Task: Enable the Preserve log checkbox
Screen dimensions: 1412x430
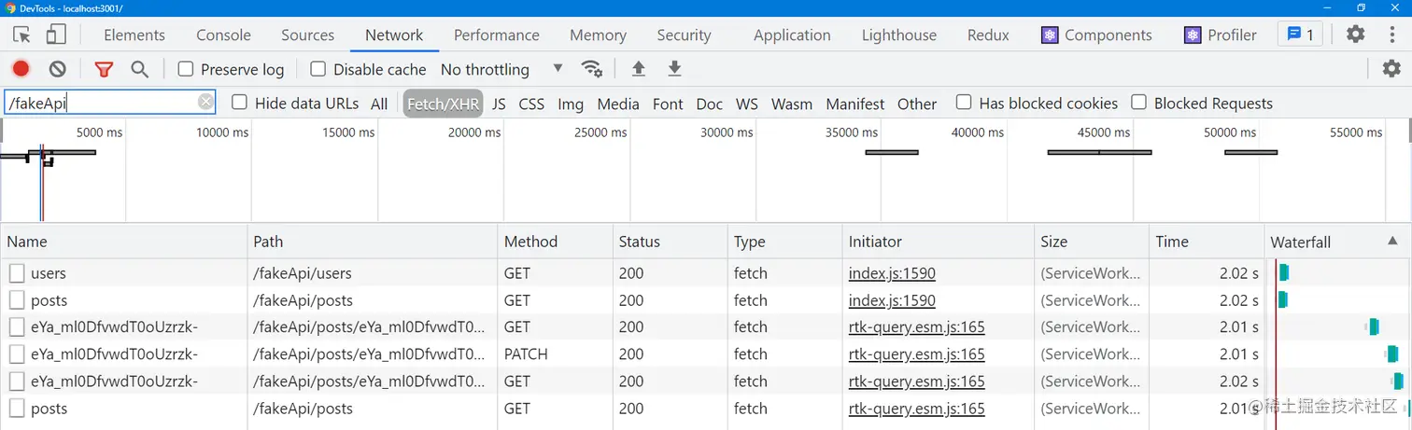Action: pyautogui.click(x=186, y=69)
